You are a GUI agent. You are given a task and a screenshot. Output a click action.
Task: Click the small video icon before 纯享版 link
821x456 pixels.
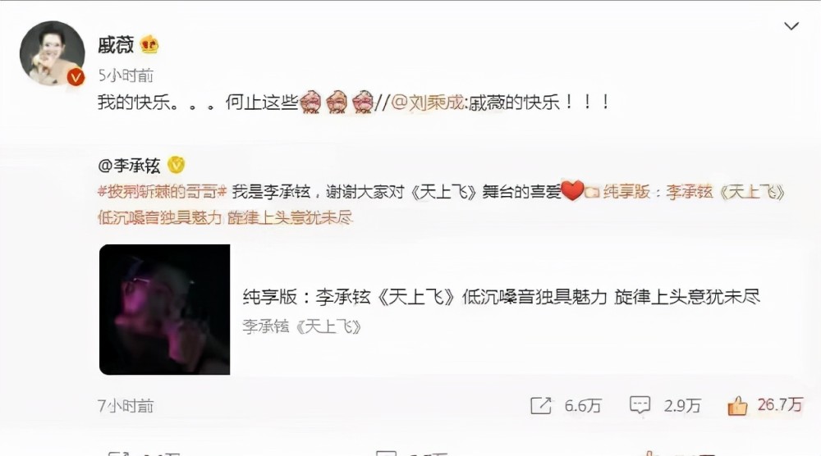[x=592, y=193]
